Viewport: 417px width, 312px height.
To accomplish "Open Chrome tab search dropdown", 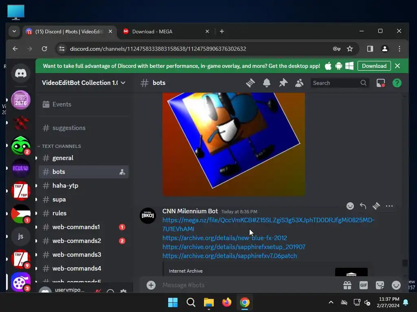I will [x=14, y=31].
